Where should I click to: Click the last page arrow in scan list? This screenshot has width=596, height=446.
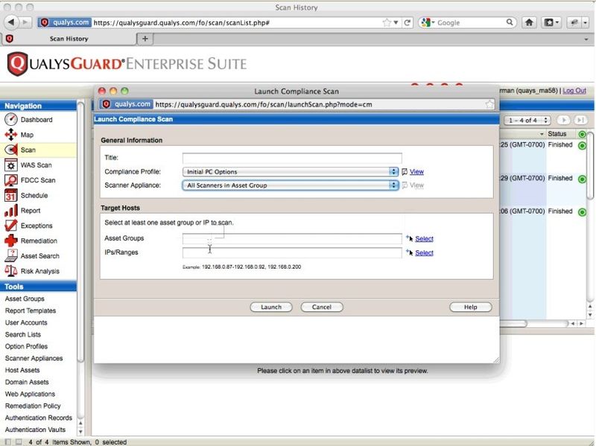pyautogui.click(x=580, y=120)
